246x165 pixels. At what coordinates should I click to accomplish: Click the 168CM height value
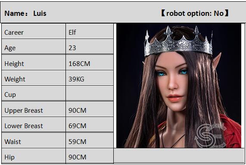coord(79,63)
